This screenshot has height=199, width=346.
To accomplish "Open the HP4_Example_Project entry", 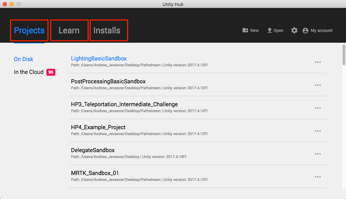I will tap(98, 127).
